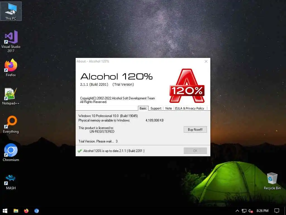Launch Chromium from the taskbar

point(37,211)
